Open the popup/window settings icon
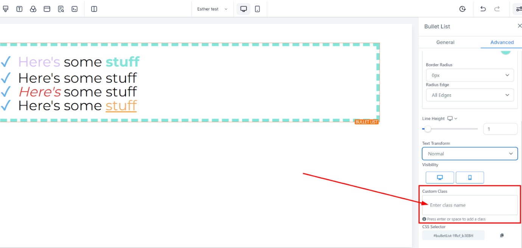Screen dimensions: 522x248 pos(47,9)
